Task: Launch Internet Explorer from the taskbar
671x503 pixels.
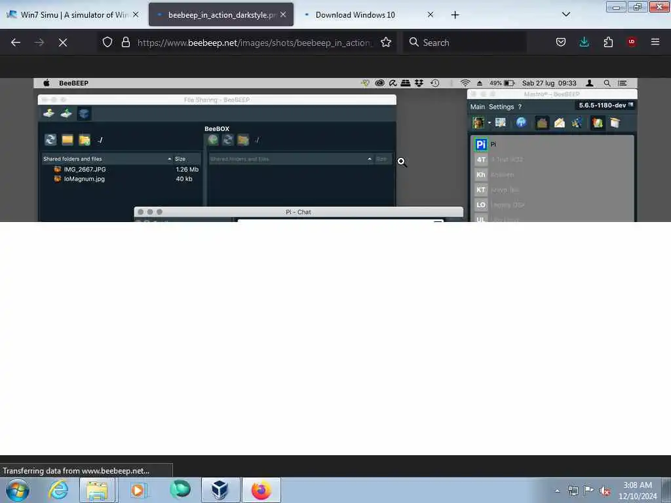Action: pyautogui.click(x=58, y=490)
